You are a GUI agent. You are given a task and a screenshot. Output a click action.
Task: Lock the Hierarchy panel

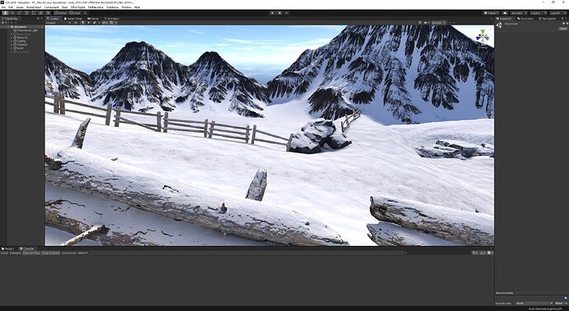tap(38, 18)
